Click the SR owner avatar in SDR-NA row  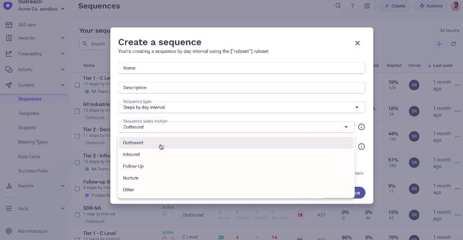coord(414,215)
